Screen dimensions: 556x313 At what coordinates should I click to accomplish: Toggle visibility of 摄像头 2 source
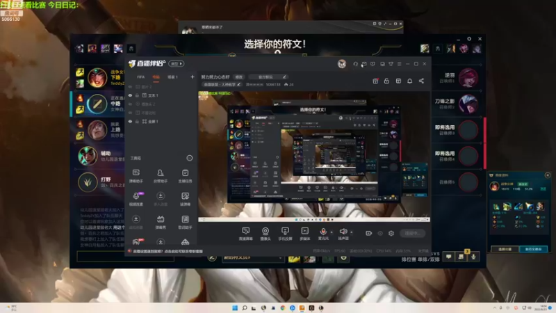coord(130,104)
